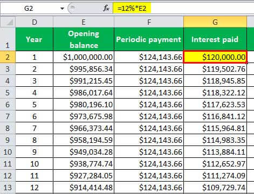Select opening balance $980,196.10

click(x=84, y=105)
